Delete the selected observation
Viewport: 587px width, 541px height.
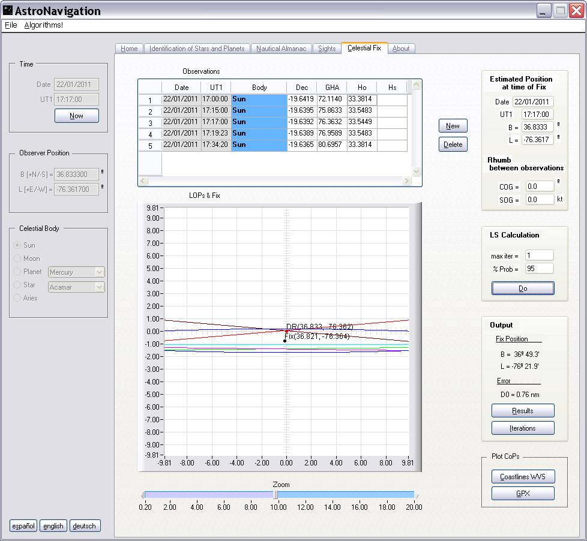453,145
